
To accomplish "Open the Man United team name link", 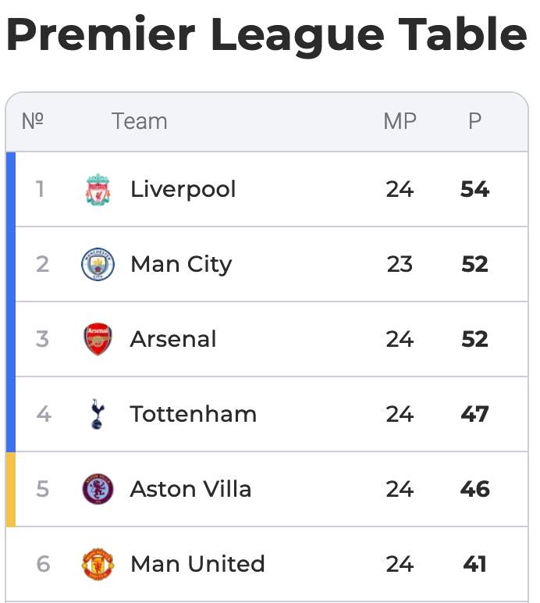I will click(197, 564).
